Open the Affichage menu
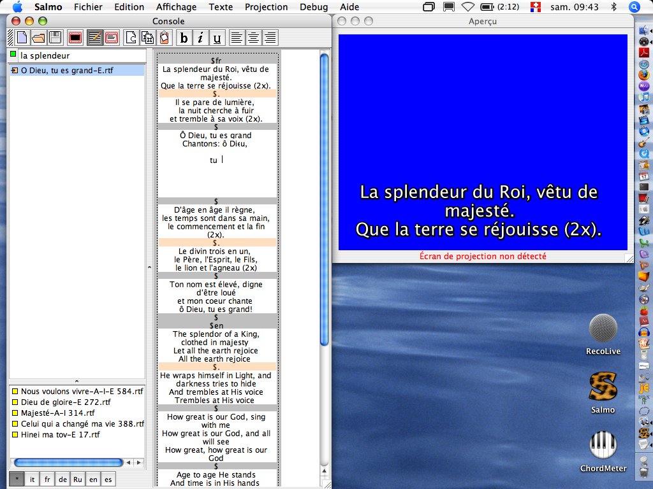 [x=176, y=7]
